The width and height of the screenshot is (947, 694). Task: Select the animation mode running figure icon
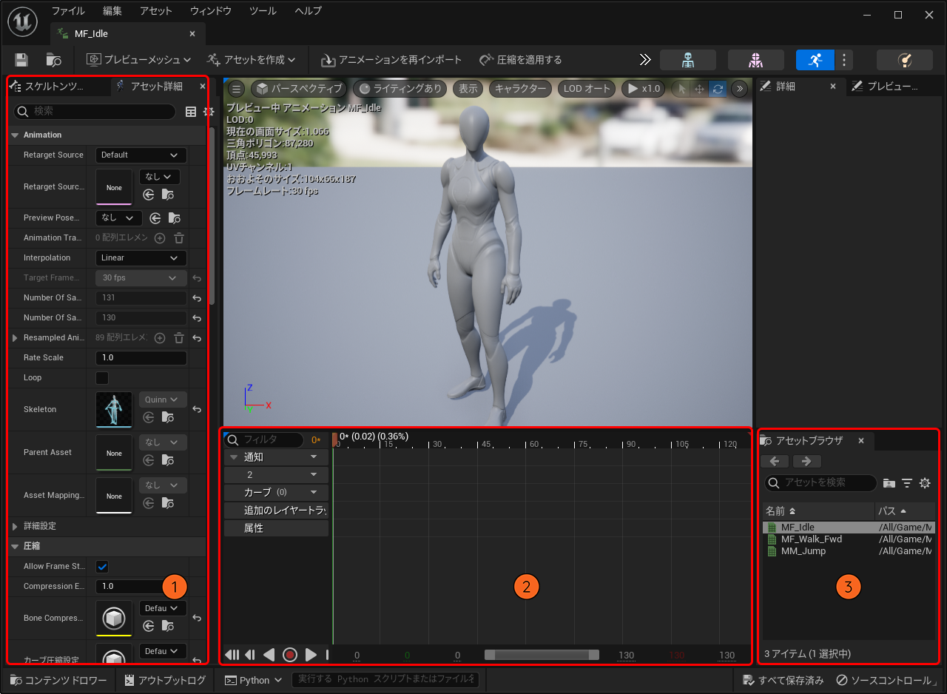pyautogui.click(x=815, y=60)
